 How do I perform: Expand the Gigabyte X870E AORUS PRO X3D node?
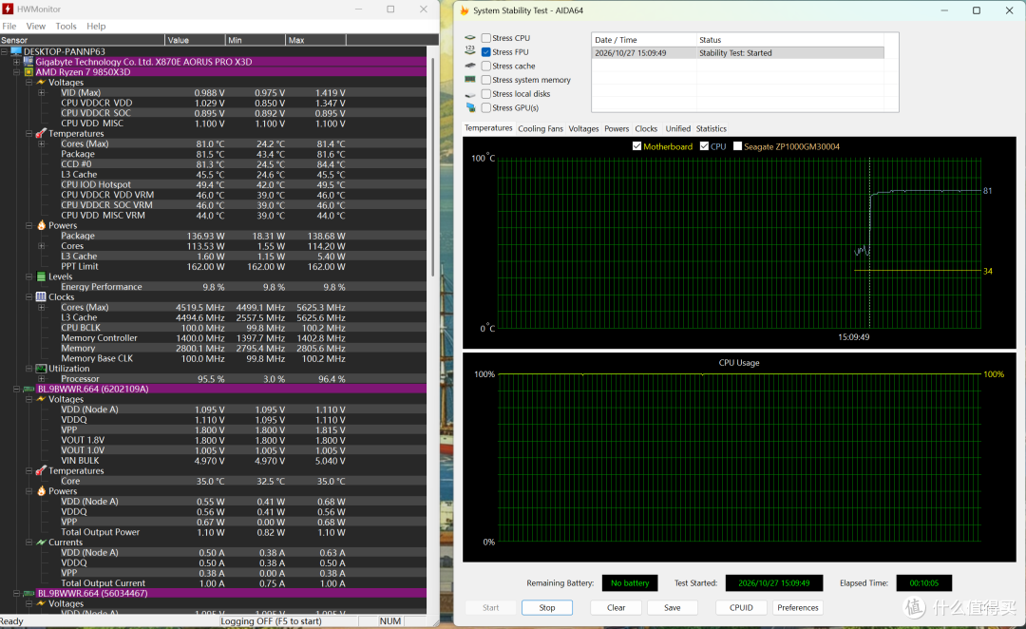(x=16, y=62)
